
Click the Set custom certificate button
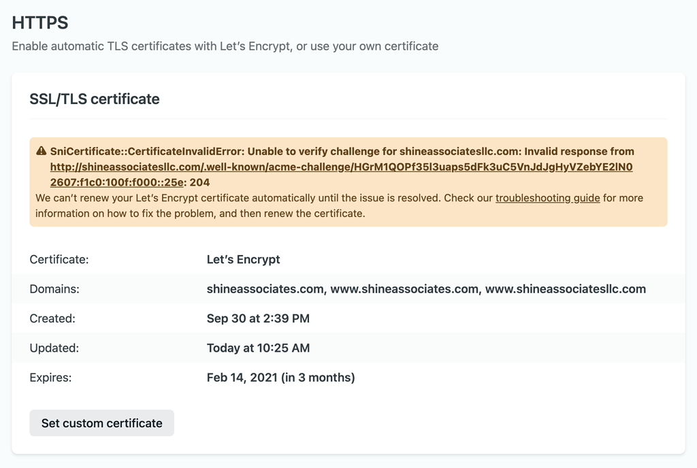tap(102, 422)
